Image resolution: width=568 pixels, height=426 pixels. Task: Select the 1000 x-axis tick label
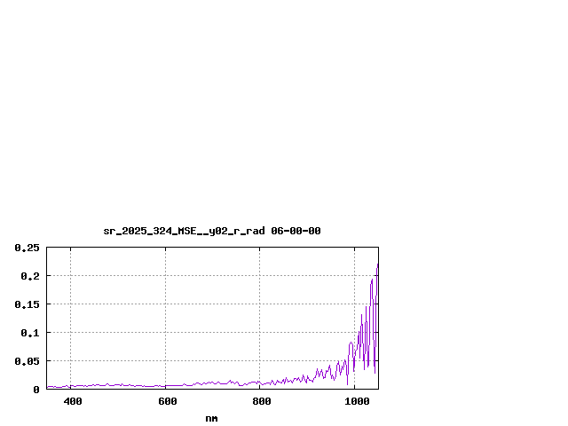(x=357, y=402)
